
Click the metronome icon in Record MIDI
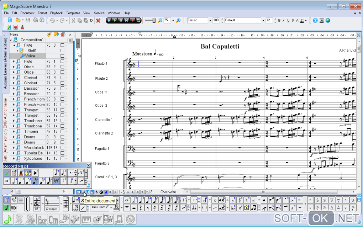click(x=21, y=173)
